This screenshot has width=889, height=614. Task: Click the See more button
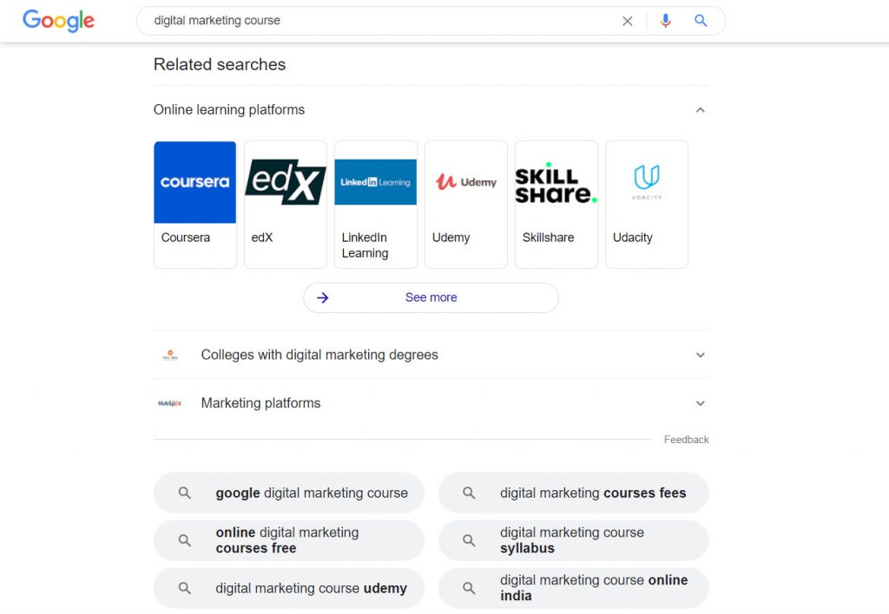coord(431,297)
